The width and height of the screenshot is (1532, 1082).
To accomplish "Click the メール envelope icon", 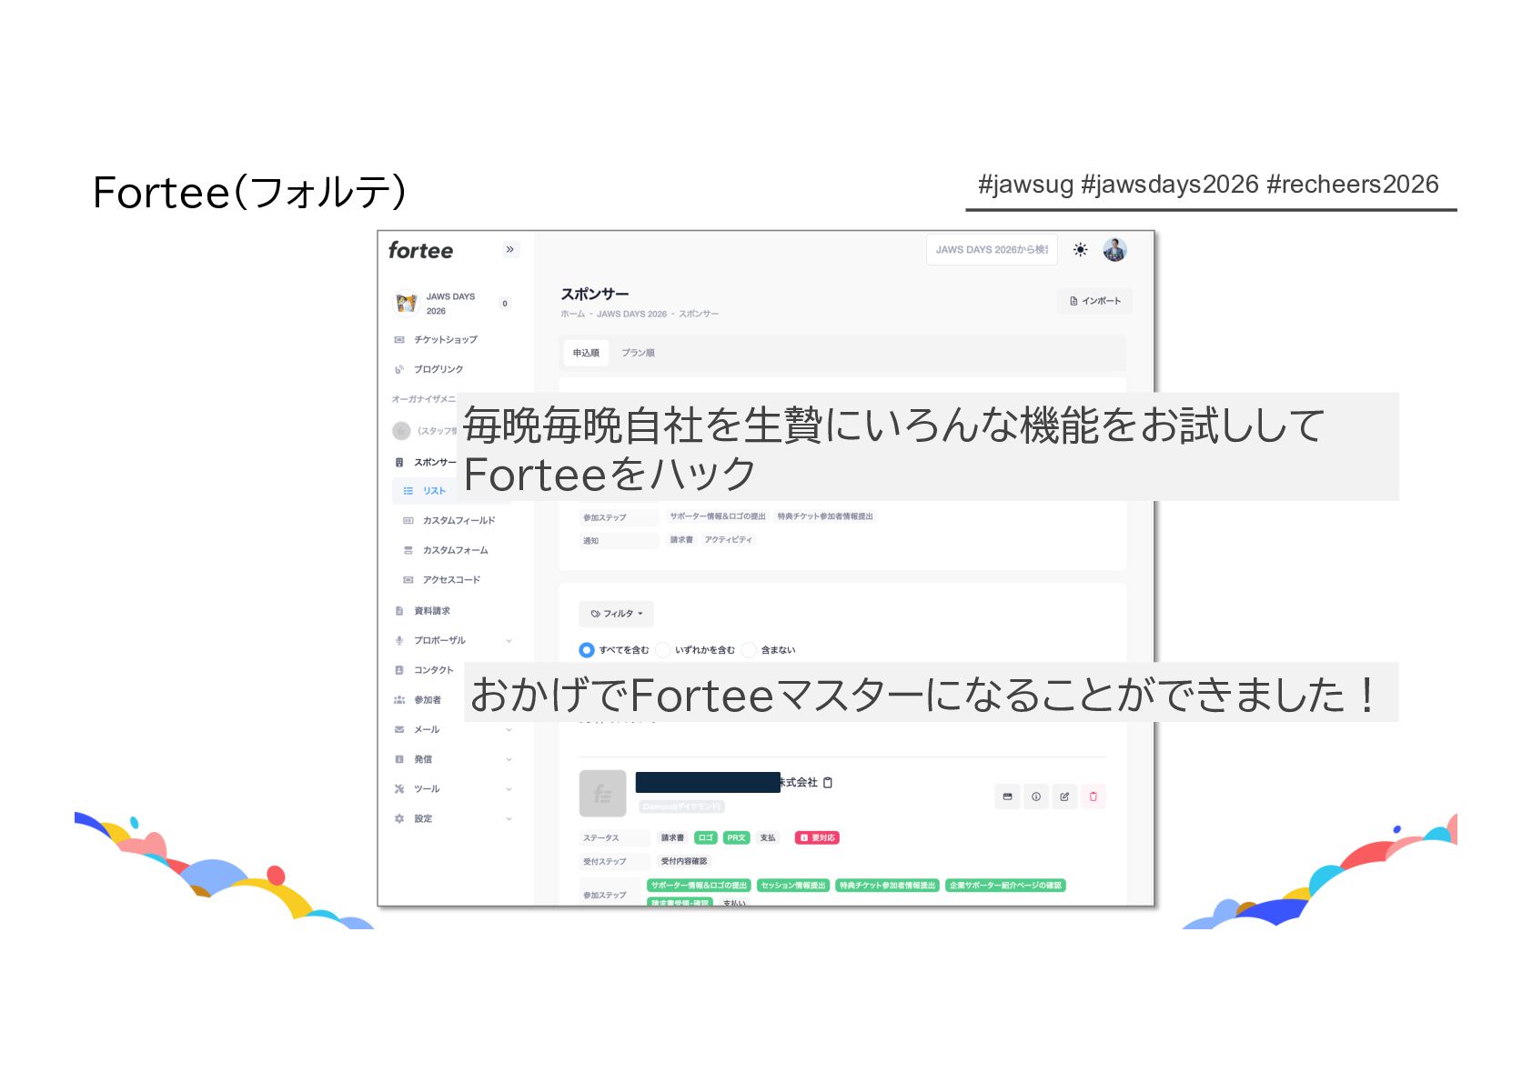I will 399,729.
